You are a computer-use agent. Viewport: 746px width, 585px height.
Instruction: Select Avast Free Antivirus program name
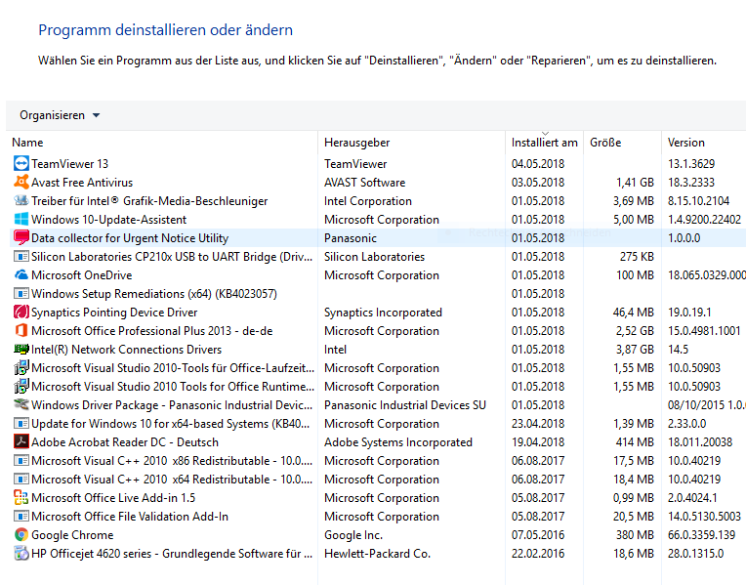click(82, 183)
